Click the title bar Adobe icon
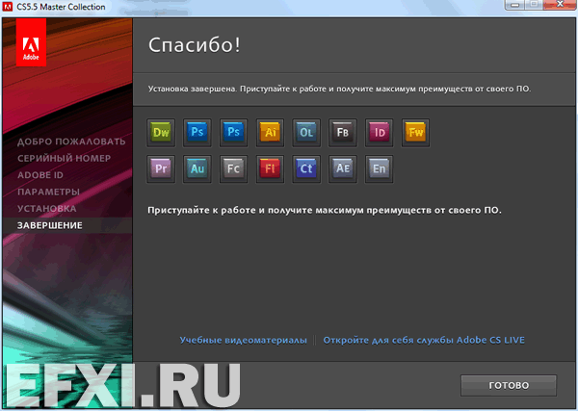 point(8,7)
